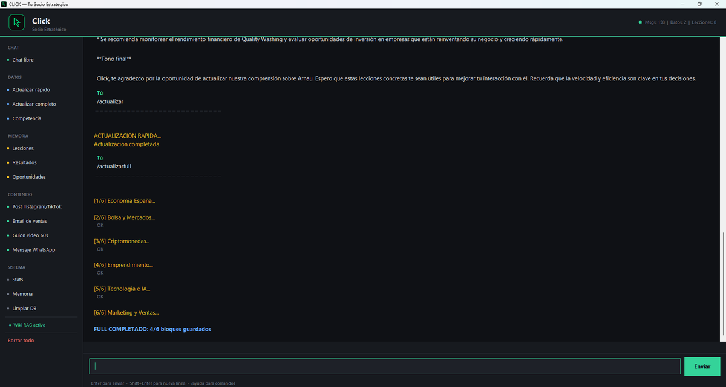
Task: Click the chat vertical scrollbar thumb
Action: pos(722,284)
